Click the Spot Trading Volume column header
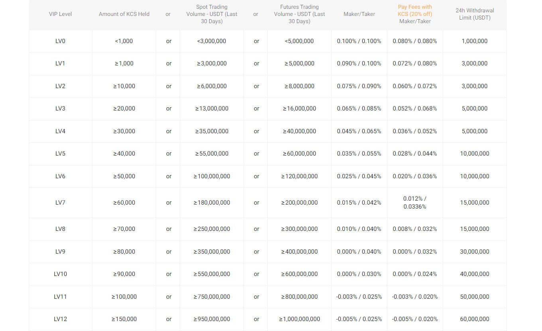This screenshot has width=542, height=331. pyautogui.click(x=212, y=14)
